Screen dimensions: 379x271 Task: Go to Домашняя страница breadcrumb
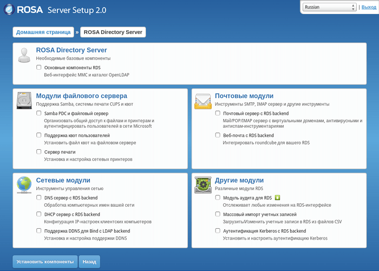coord(43,32)
